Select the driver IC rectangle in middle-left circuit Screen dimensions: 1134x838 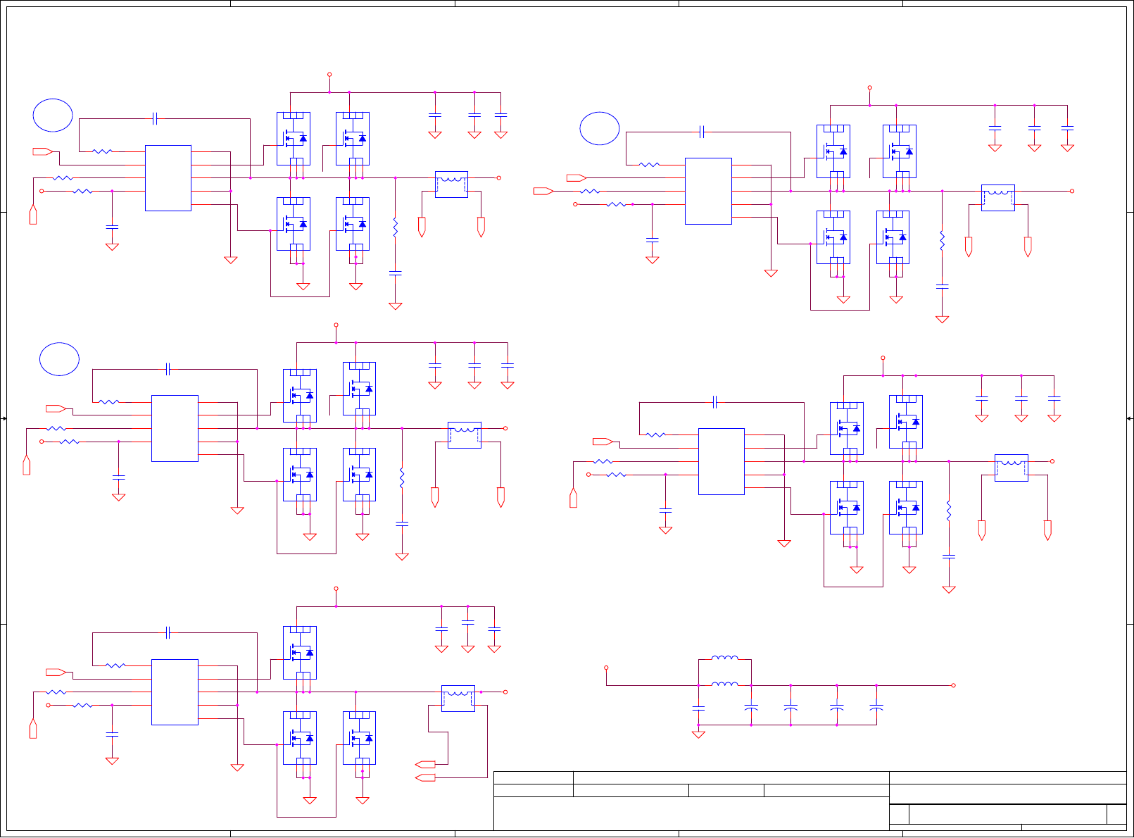pyautogui.click(x=175, y=428)
